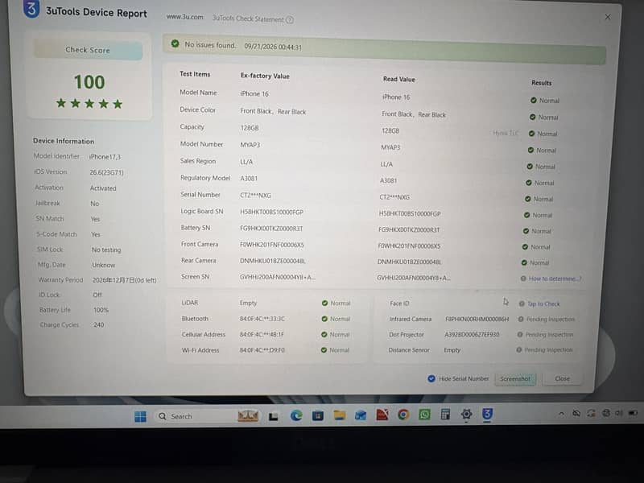This screenshot has width=644, height=483.
Task: Show hidden system tray icons
Action: (561, 414)
